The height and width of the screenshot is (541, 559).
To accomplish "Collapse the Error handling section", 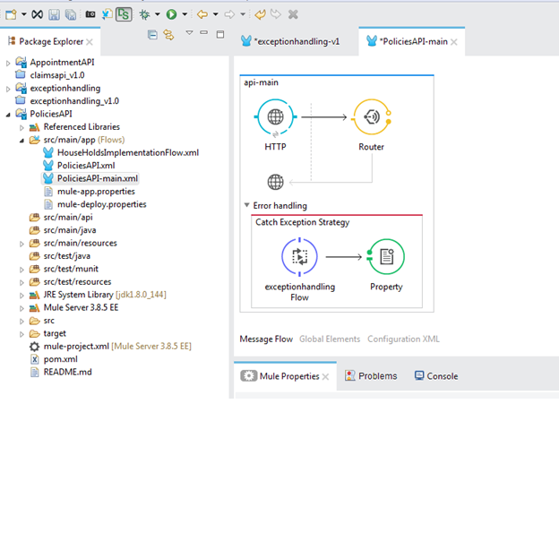I will point(248,205).
